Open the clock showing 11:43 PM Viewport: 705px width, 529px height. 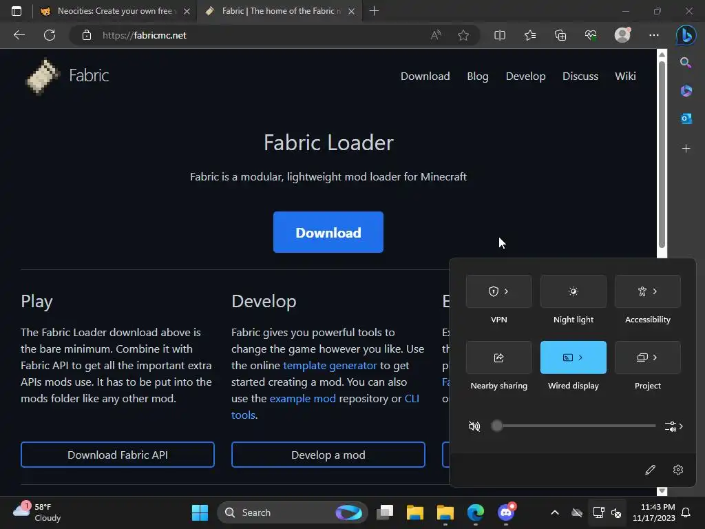[654, 512]
